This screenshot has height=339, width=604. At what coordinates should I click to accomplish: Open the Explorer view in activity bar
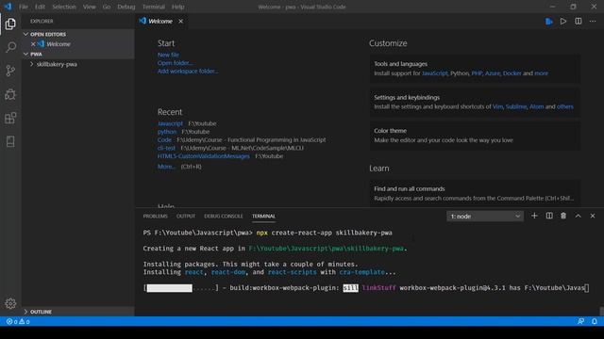pos(10,24)
